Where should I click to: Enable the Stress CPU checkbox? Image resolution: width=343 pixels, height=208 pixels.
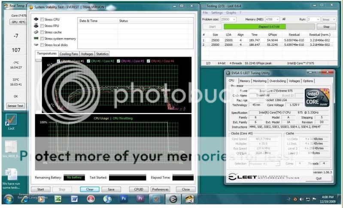click(x=42, y=20)
